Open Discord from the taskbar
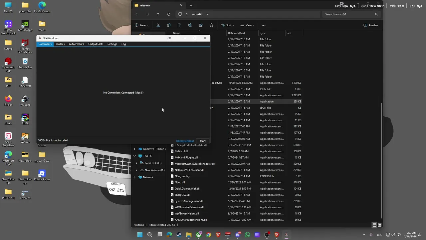 tap(238, 235)
